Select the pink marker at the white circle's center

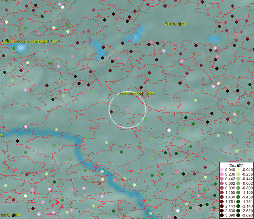(127, 109)
